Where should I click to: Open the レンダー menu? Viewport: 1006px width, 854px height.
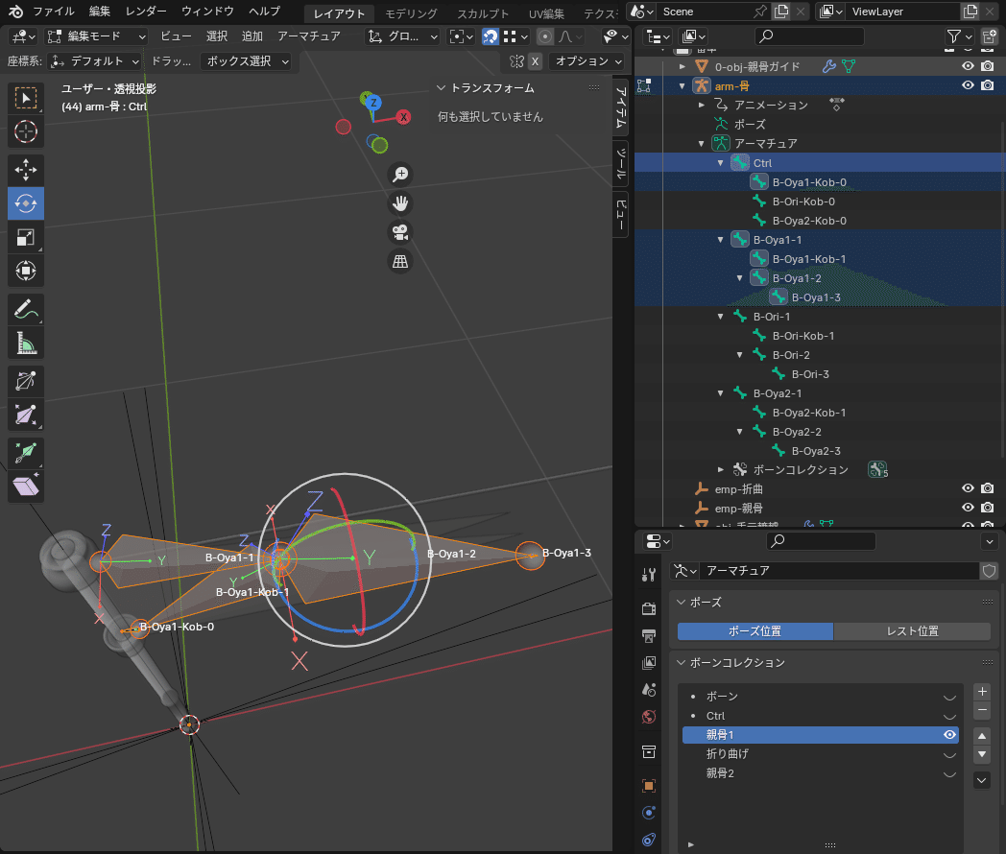146,12
